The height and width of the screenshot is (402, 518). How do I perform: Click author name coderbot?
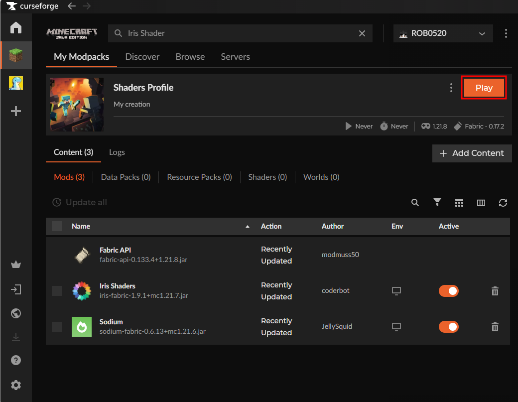[335, 291]
